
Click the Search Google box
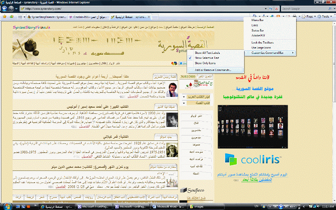pyautogui.click(x=304, y=9)
